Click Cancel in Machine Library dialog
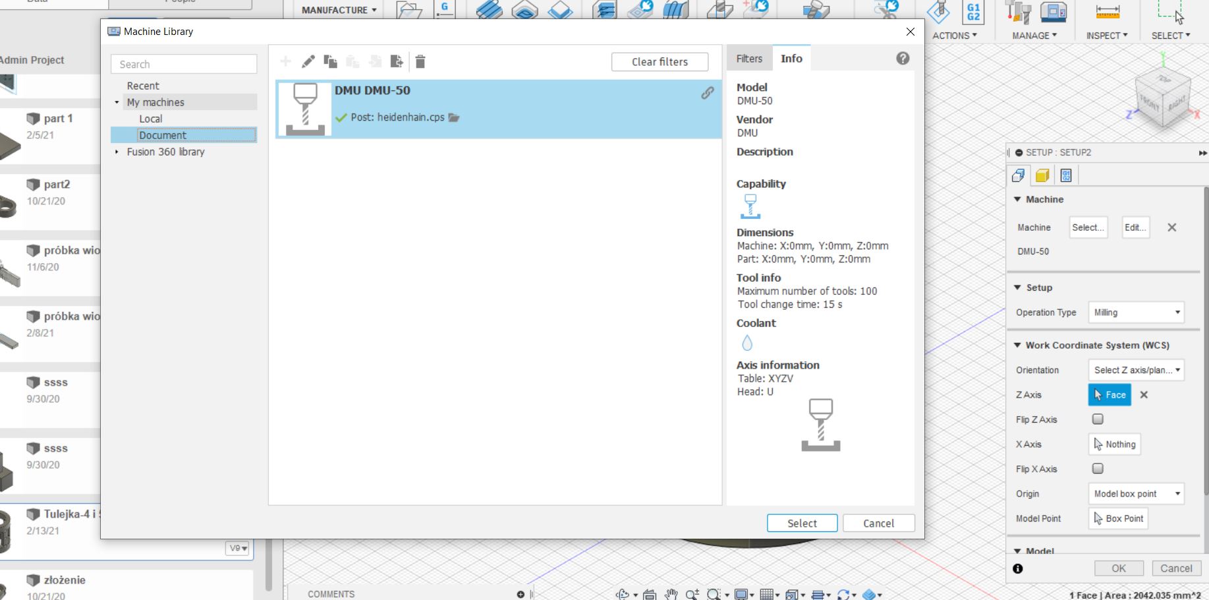 pos(878,523)
